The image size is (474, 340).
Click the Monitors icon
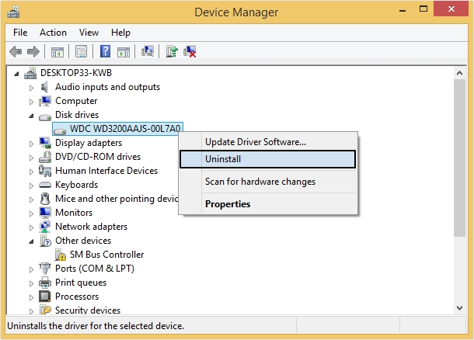click(45, 213)
